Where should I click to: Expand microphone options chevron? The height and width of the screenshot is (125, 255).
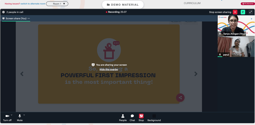pos(24,115)
